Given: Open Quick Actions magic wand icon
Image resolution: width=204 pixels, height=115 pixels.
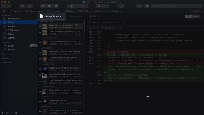Looking at the screenshot, I should tap(30, 6).
